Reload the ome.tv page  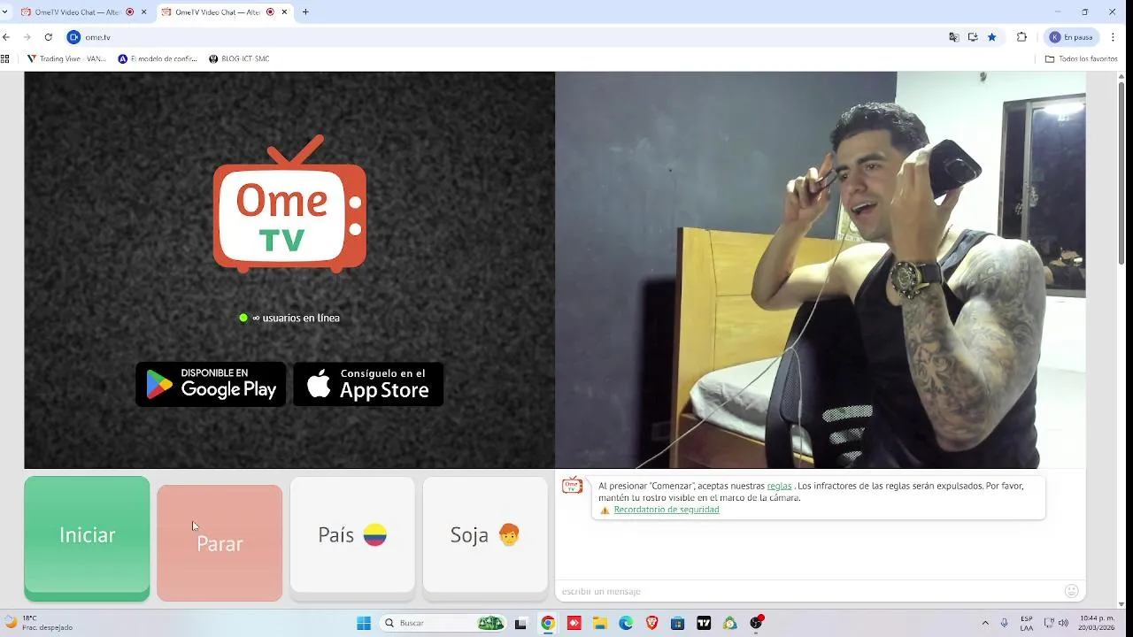click(49, 37)
